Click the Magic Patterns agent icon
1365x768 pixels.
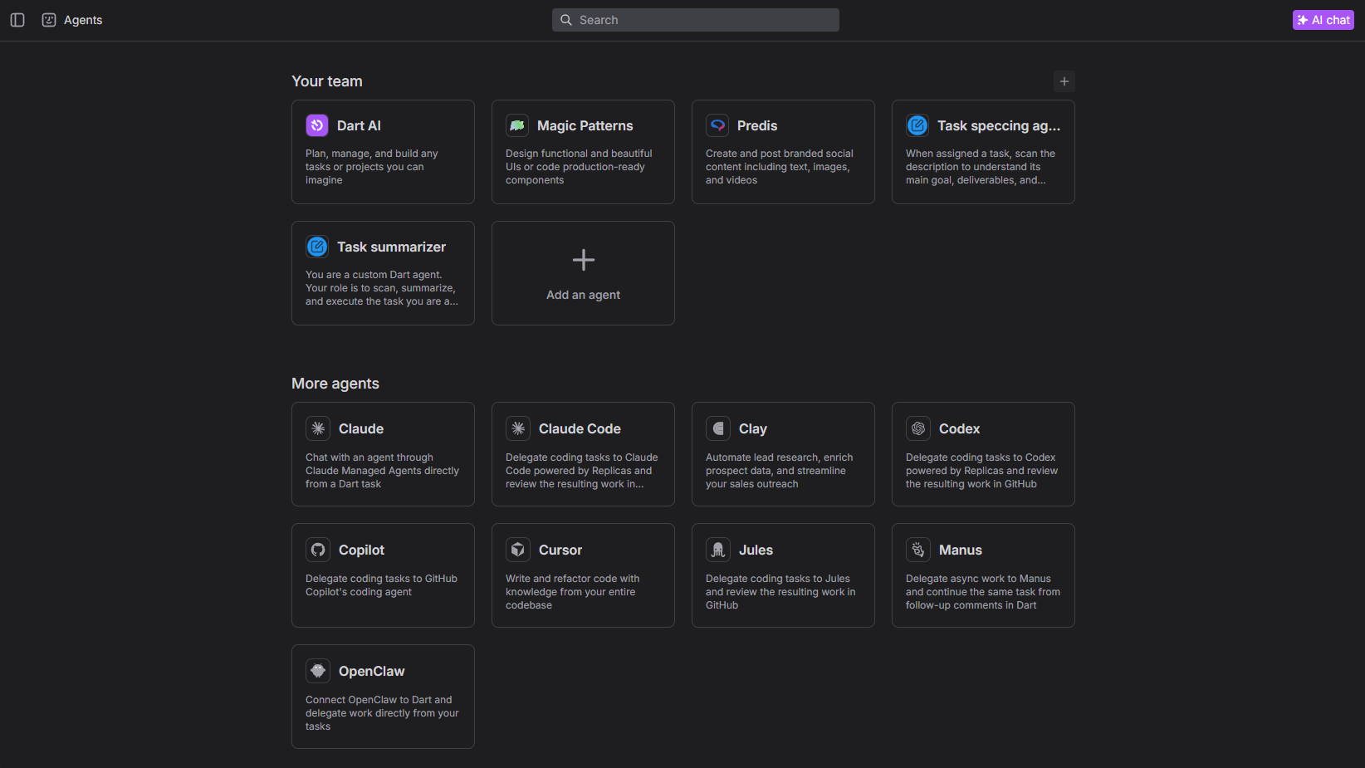(x=517, y=125)
